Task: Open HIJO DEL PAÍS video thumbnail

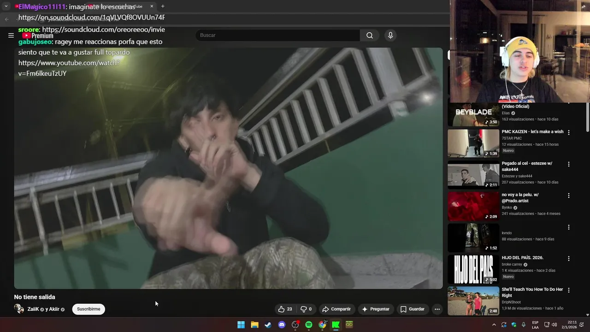Action: coord(473,269)
